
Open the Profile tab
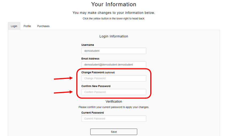click(x=27, y=26)
